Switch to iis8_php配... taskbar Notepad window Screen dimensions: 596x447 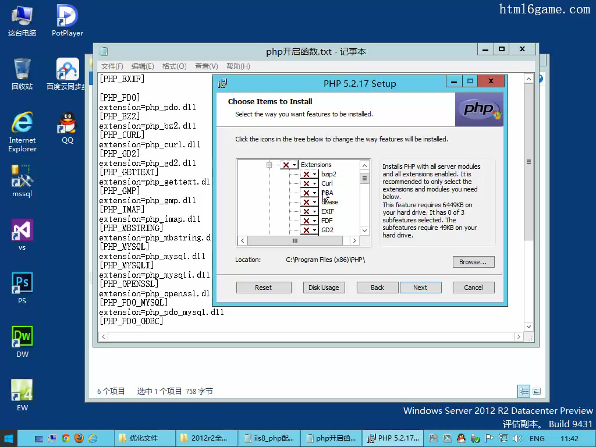point(269,438)
